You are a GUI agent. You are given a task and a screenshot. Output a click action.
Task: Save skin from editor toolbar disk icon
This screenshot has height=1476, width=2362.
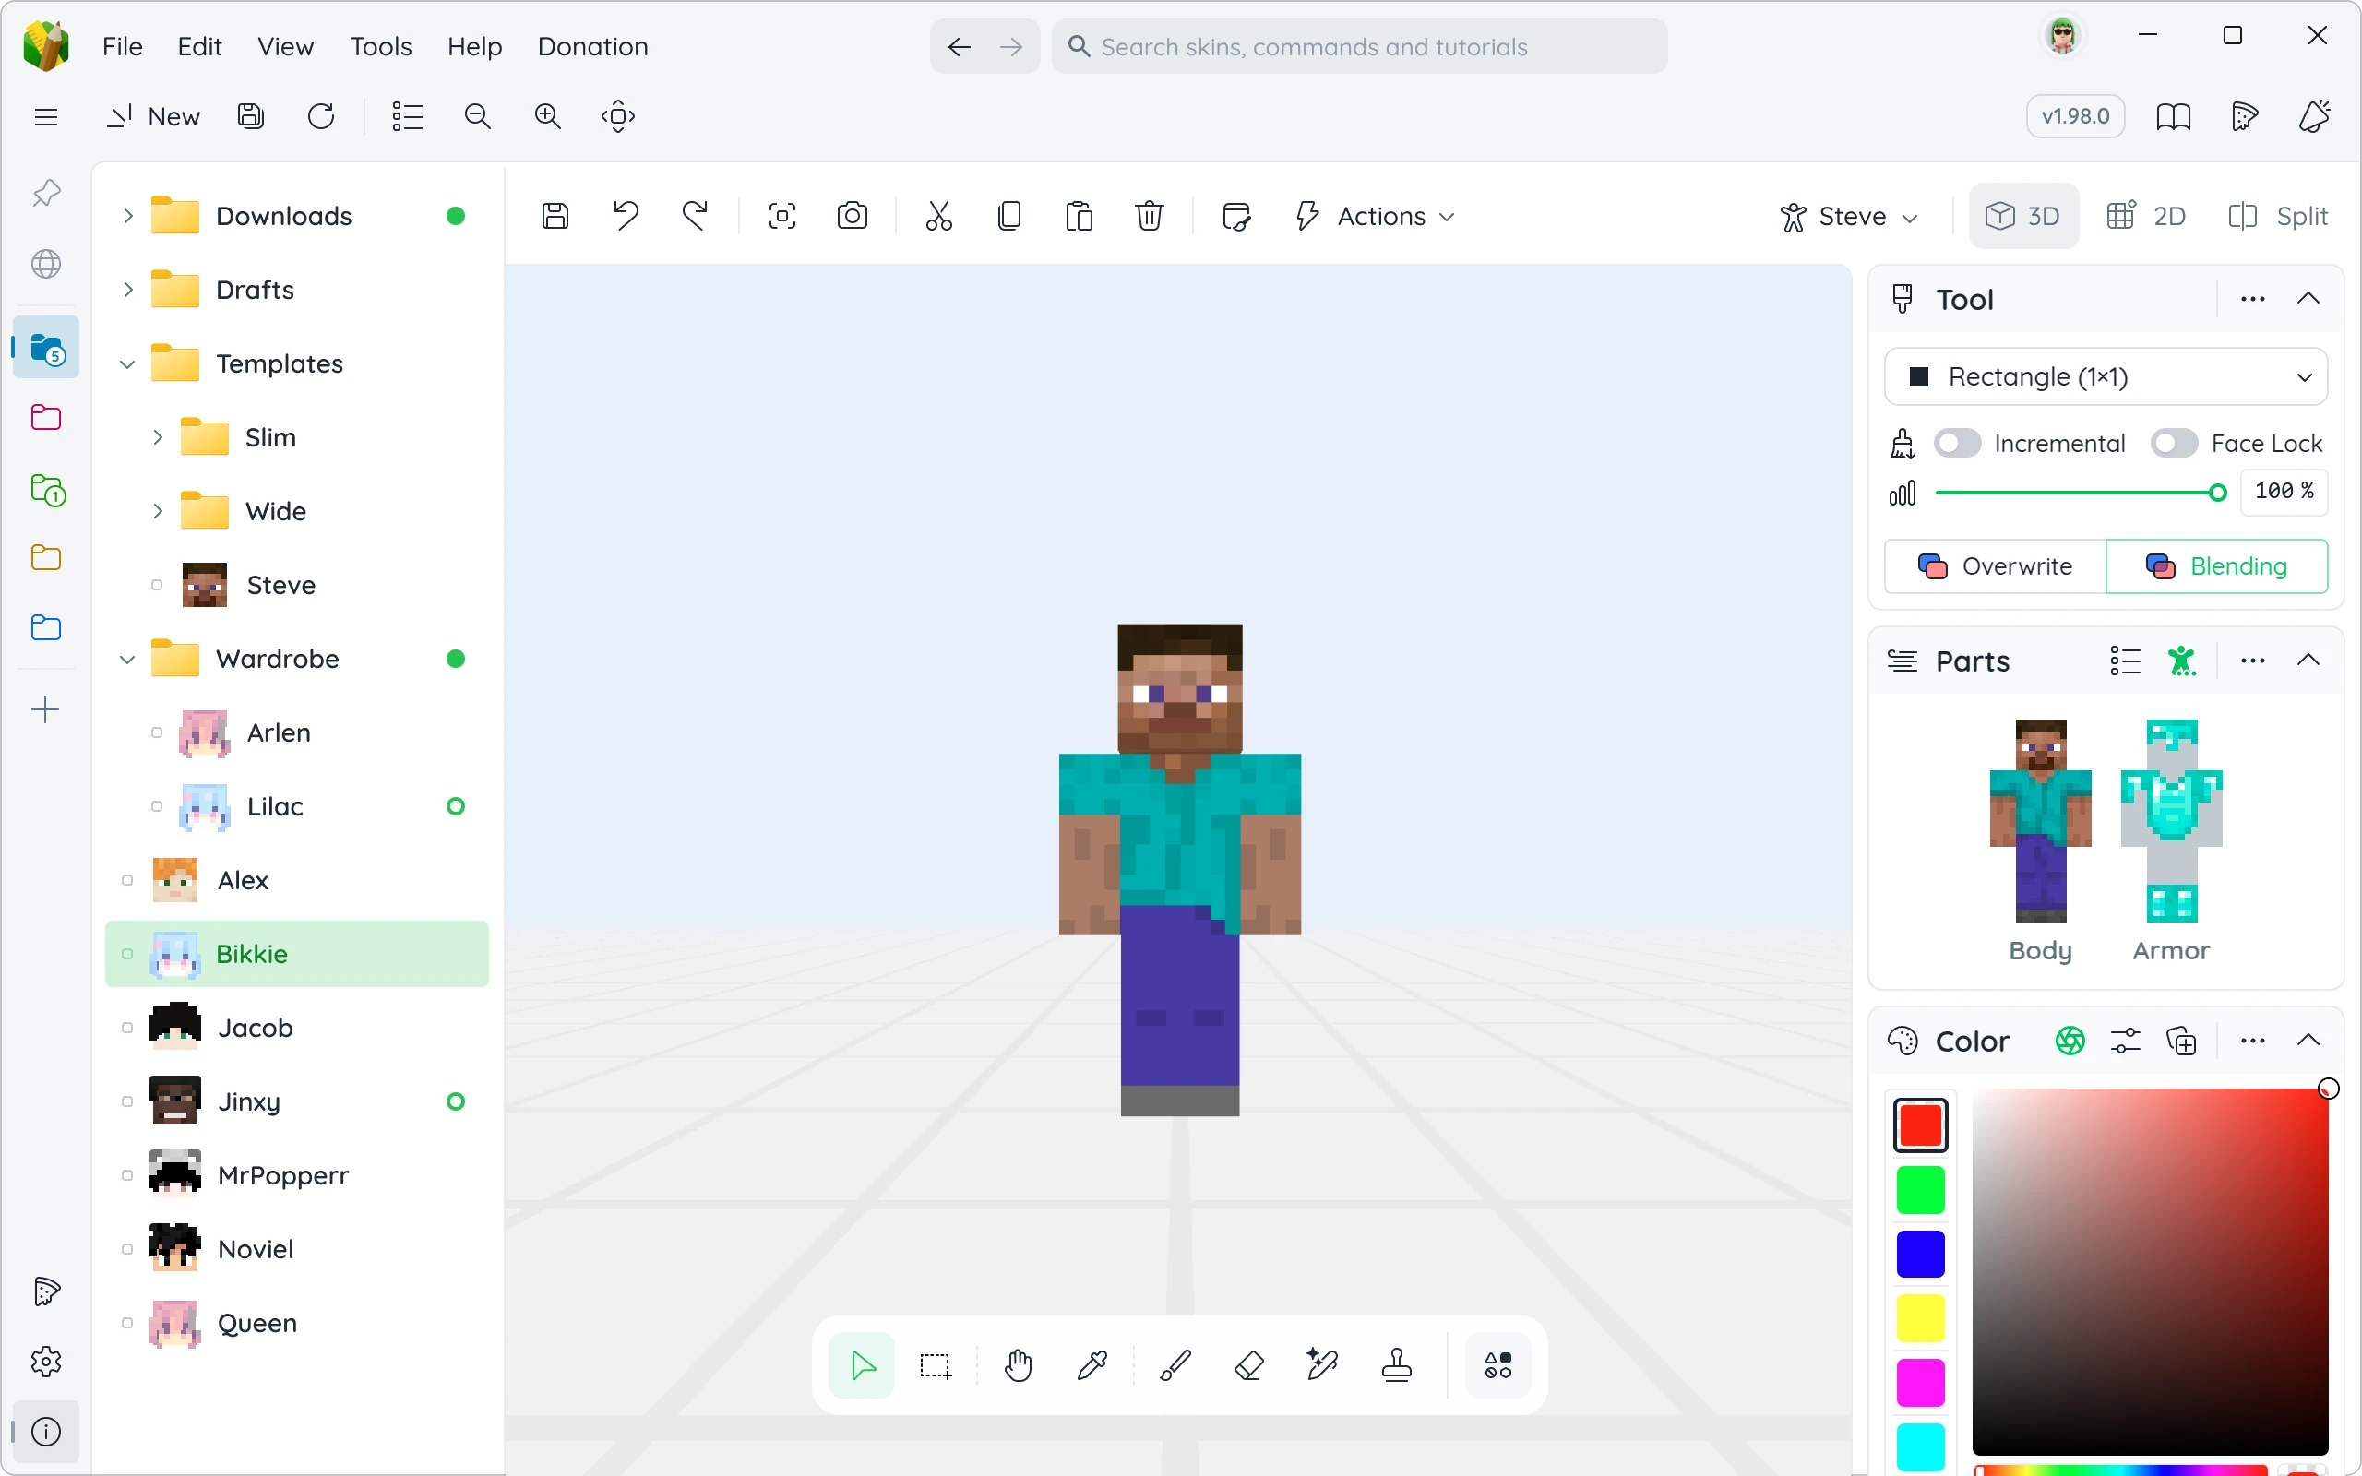coord(555,216)
